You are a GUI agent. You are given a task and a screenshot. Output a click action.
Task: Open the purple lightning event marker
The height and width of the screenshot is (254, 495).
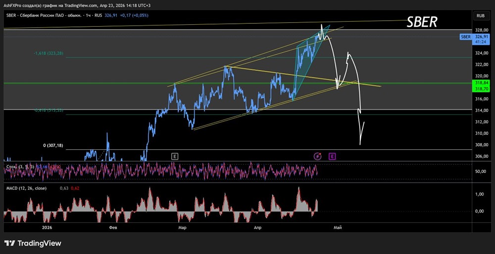pos(318,156)
